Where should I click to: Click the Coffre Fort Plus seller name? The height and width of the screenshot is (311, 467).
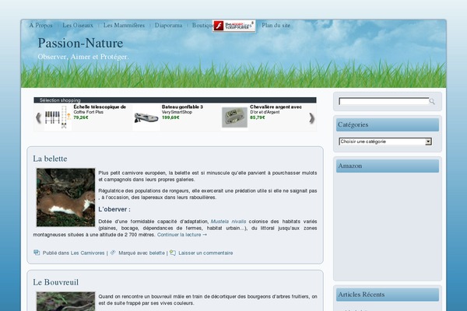pos(89,112)
